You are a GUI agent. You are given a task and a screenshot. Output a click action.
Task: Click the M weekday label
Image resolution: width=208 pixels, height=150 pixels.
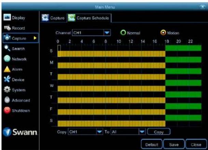pos(52,62)
